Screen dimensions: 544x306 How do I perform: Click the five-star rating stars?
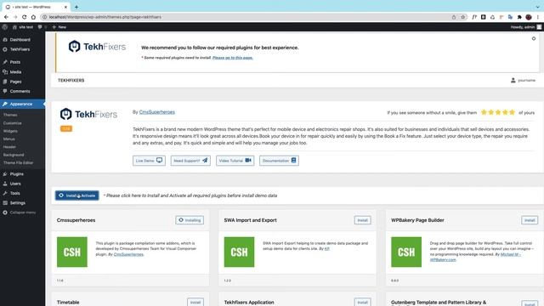498,112
